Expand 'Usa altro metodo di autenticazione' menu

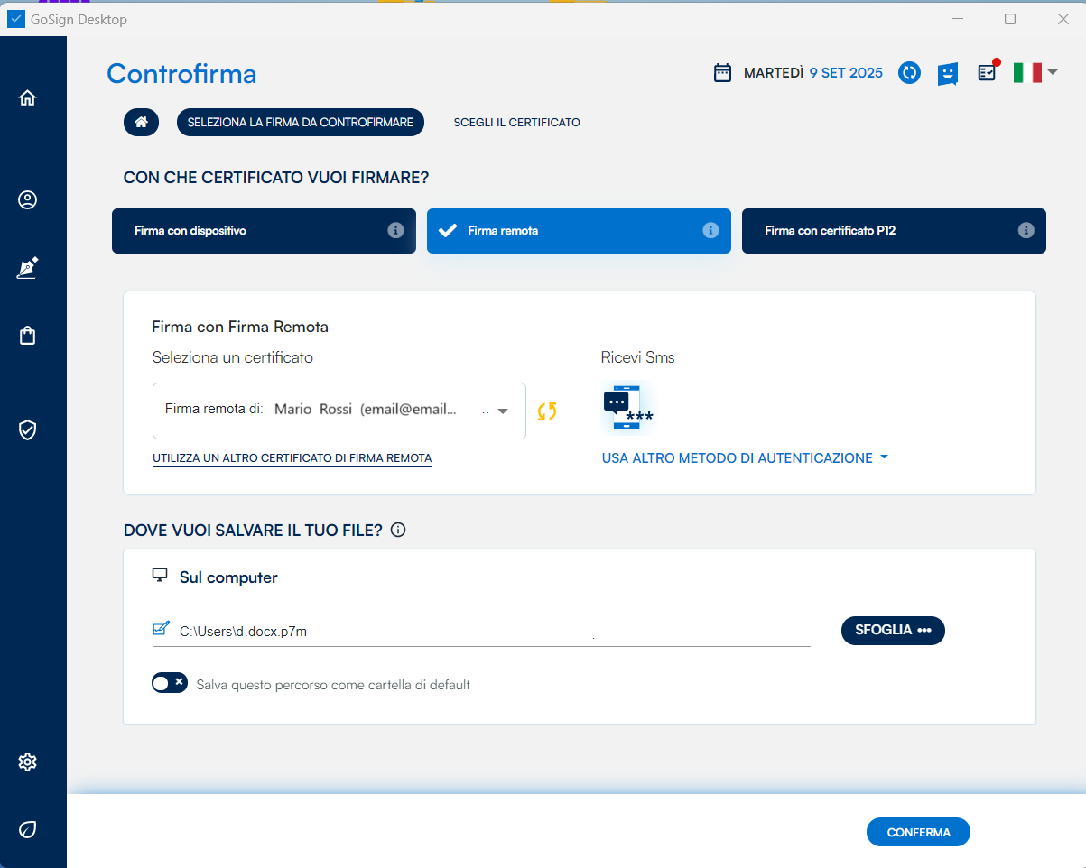coord(745,458)
